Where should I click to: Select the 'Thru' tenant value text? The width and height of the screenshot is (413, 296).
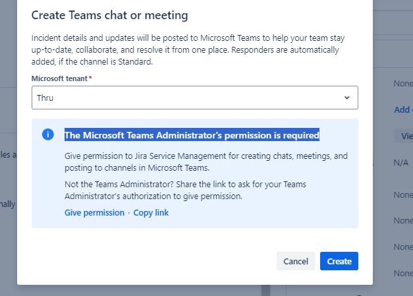[45, 98]
